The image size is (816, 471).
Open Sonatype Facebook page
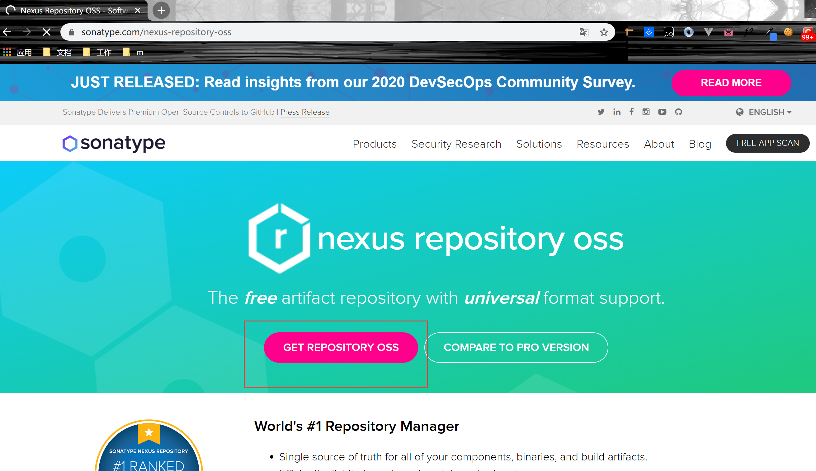click(x=631, y=112)
